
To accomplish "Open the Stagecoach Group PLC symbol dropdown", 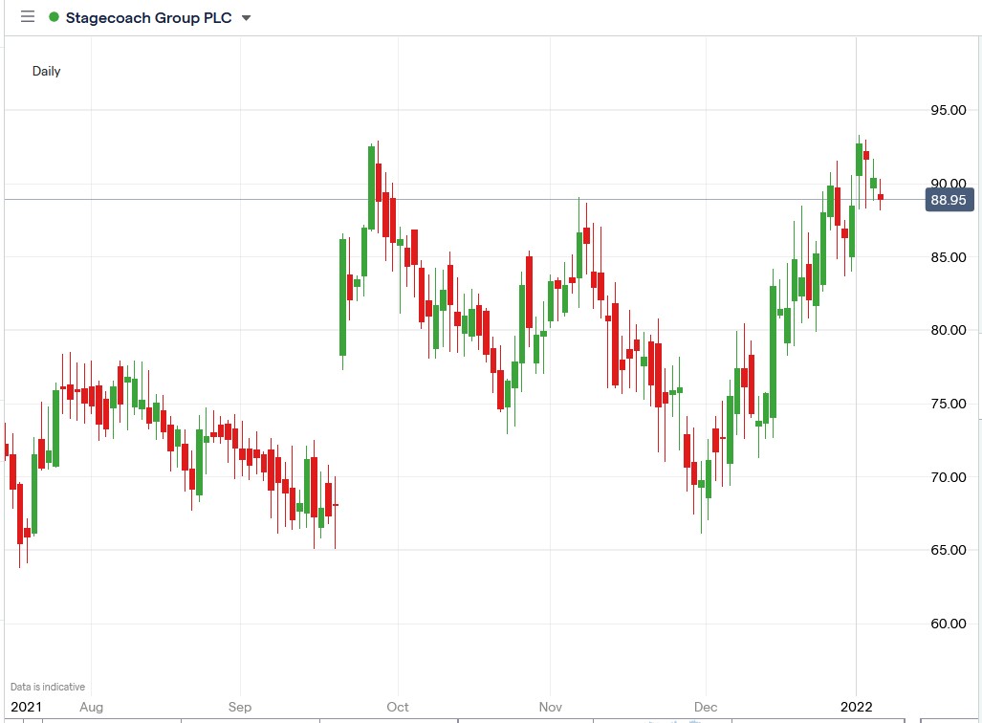I will click(x=148, y=17).
